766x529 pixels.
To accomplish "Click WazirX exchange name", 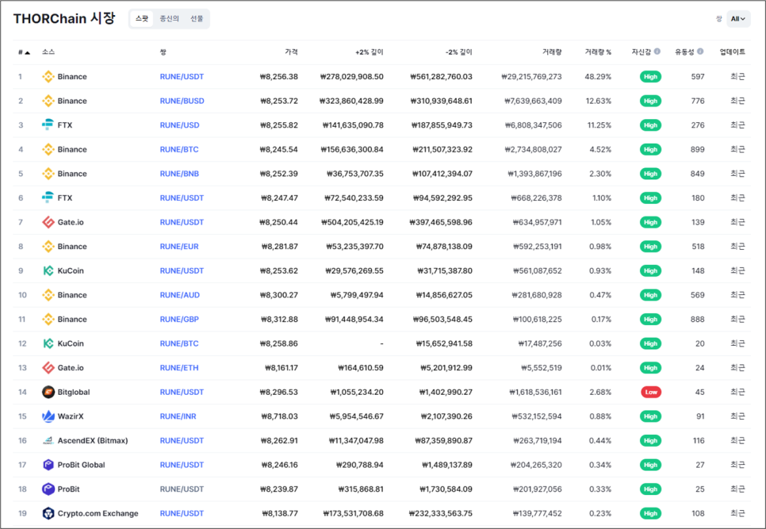I will tap(71, 416).
